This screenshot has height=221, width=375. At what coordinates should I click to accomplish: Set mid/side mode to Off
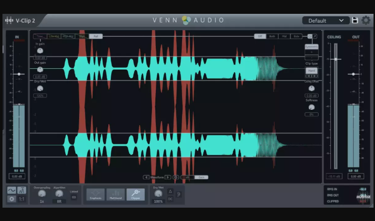pyautogui.click(x=260, y=36)
